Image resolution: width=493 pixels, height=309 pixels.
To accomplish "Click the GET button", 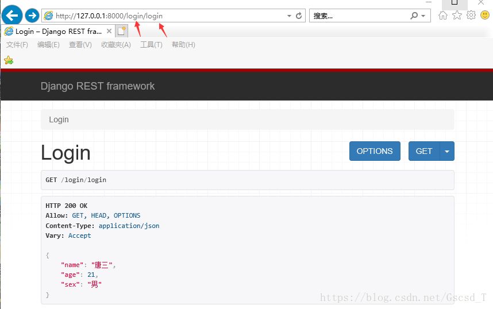I will coord(424,151).
